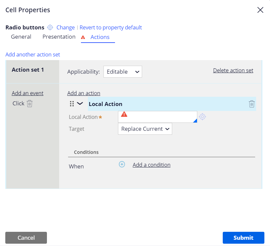Remove the Local Action via its trash icon
The height and width of the screenshot is (246, 270).
251,104
